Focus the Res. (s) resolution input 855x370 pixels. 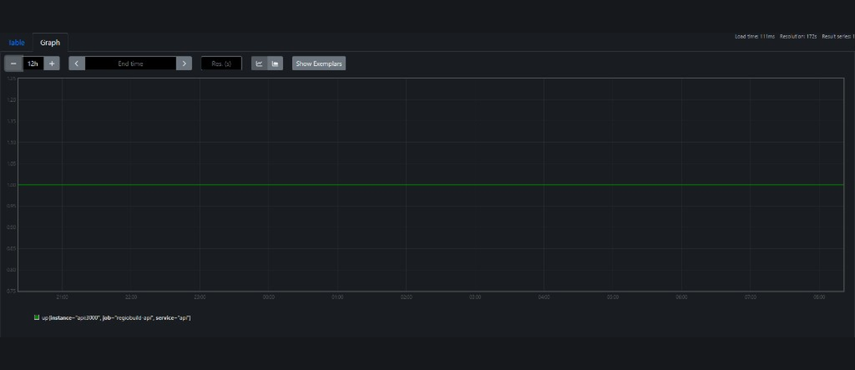[x=222, y=63]
